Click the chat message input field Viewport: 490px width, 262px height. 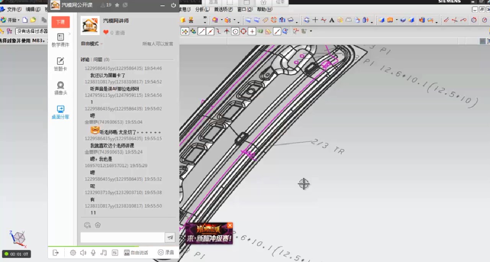tap(122, 237)
